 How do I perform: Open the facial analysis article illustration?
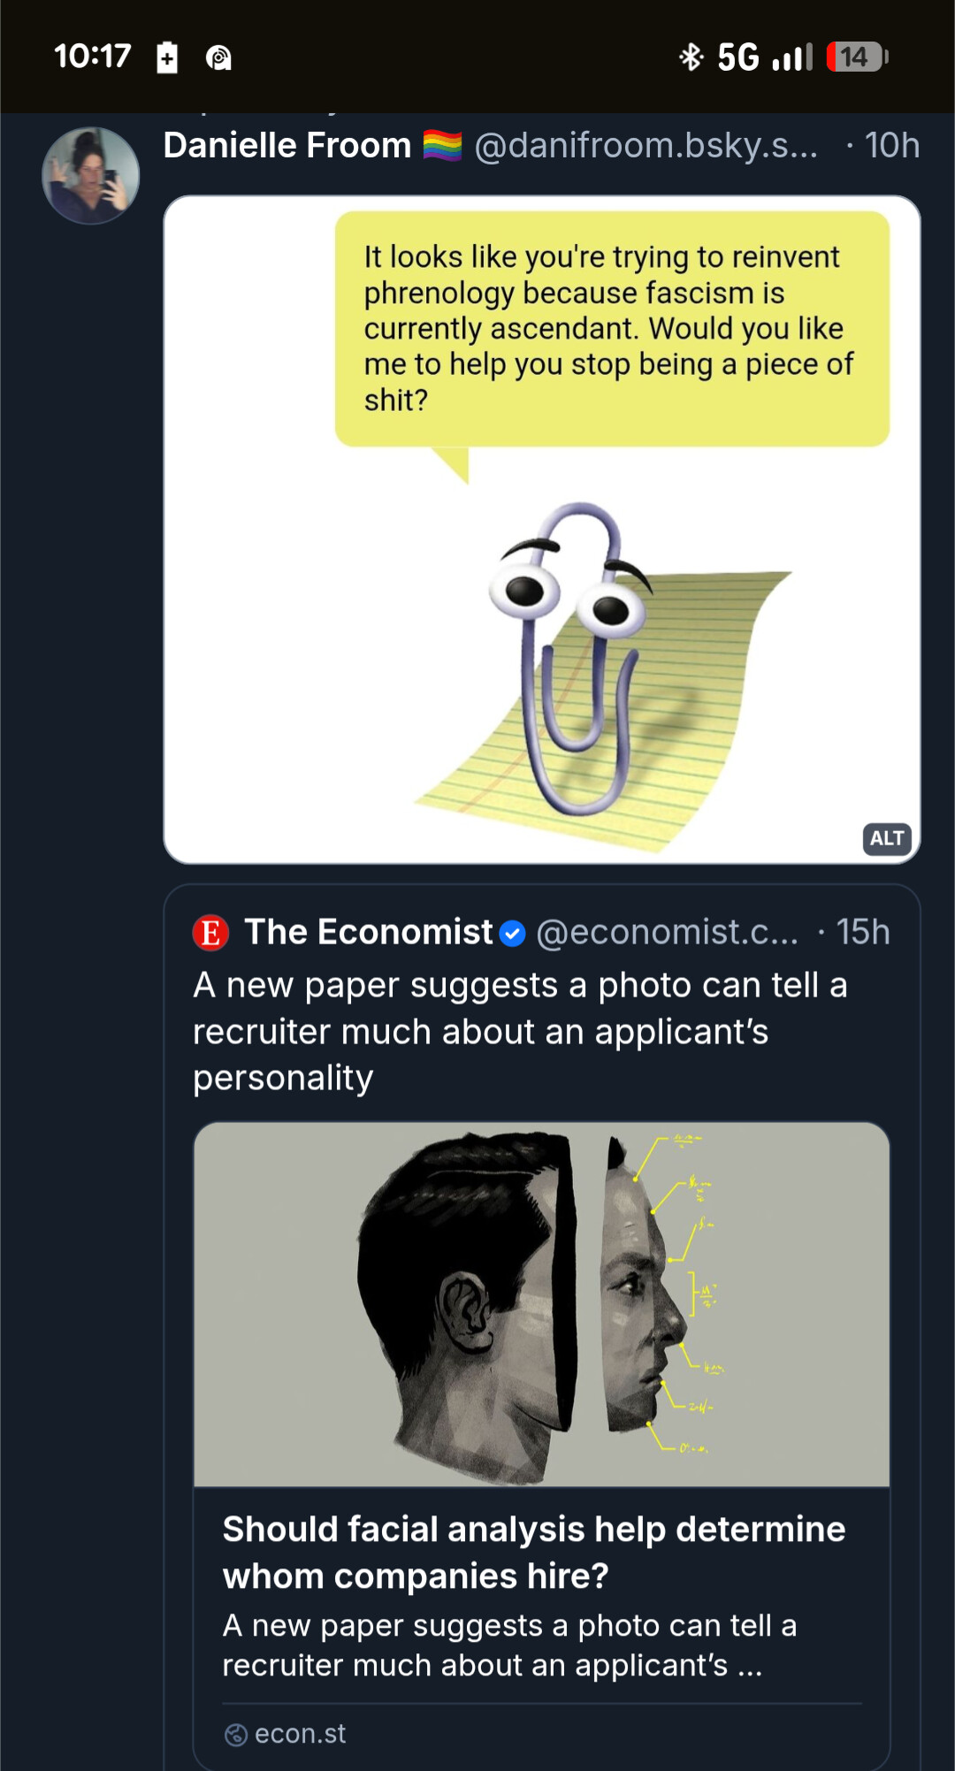(x=541, y=1304)
